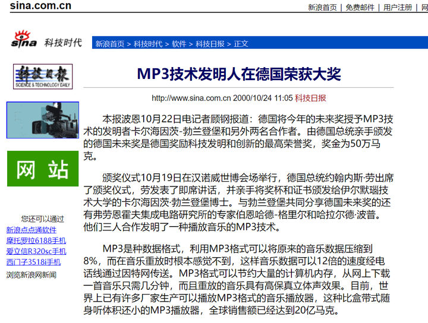Go to 科技时代 in the breadcrumb bar
Viewport: 428px width, 323px height.
148,43
